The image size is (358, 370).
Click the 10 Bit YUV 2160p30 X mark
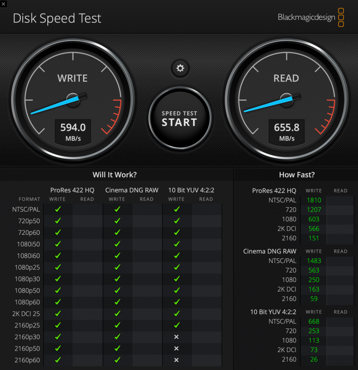177,337
